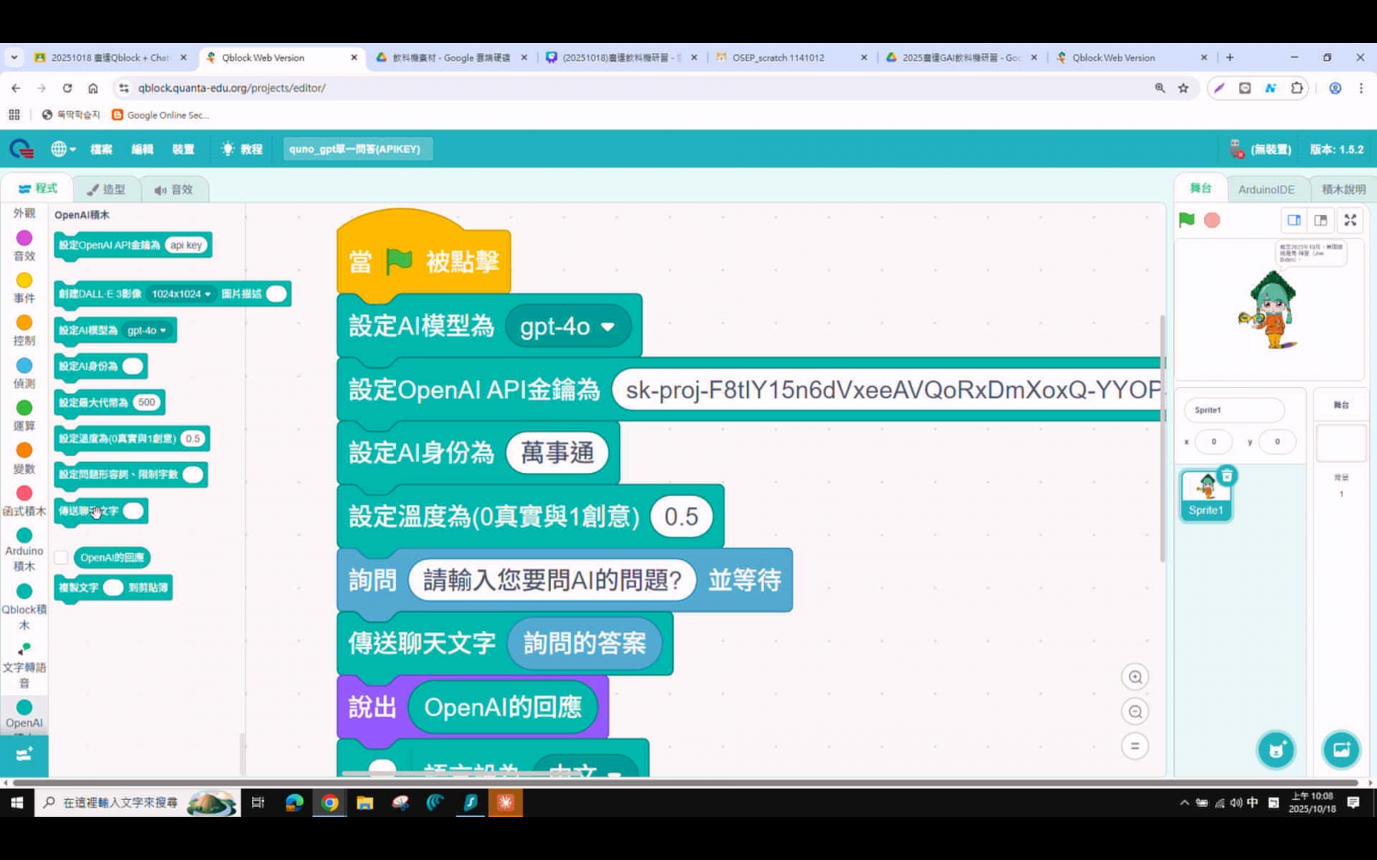Enter full screen stage mode
The height and width of the screenshot is (860, 1377).
pos(1349,220)
